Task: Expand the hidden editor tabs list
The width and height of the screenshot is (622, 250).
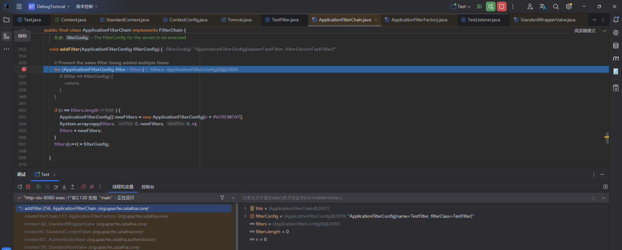Action: 594,20
